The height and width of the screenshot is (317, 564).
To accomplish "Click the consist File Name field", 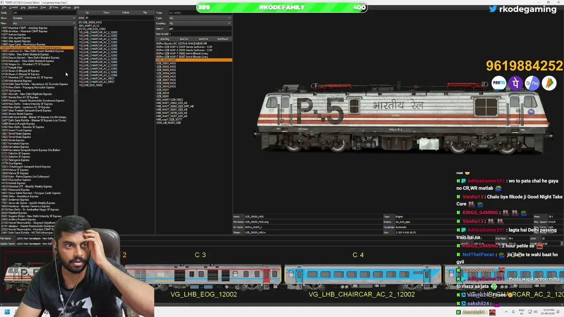I will pyautogui.click(x=35, y=238).
